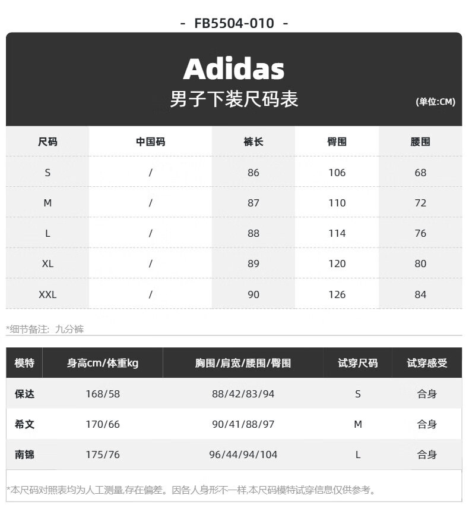Image resolution: width=469 pixels, height=514 pixels.
Task: Click the 裤长 column header
Action: tap(253, 142)
